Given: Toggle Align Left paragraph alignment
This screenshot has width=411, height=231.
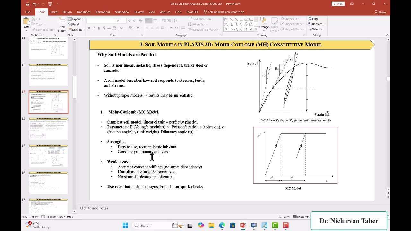Looking at the screenshot, I should (147, 28).
